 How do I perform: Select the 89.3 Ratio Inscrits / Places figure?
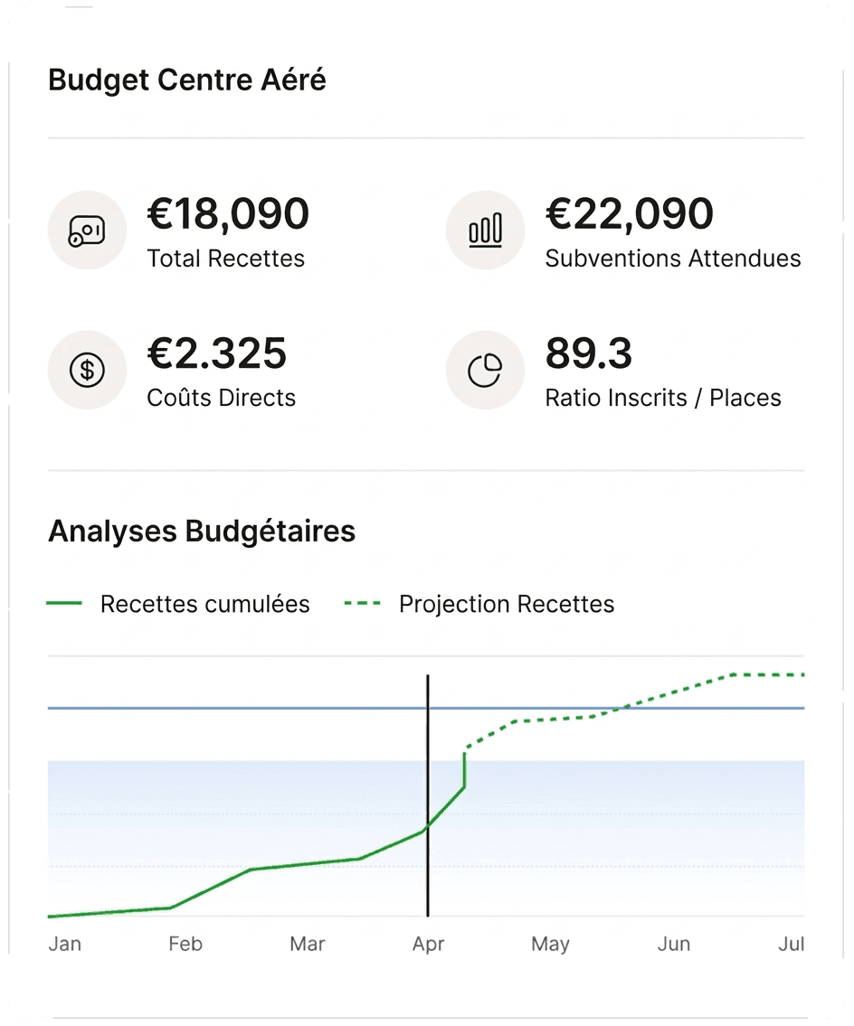pos(589,354)
